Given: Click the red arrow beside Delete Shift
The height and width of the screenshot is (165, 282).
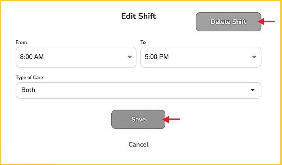Looking at the screenshot, I should (267, 22).
